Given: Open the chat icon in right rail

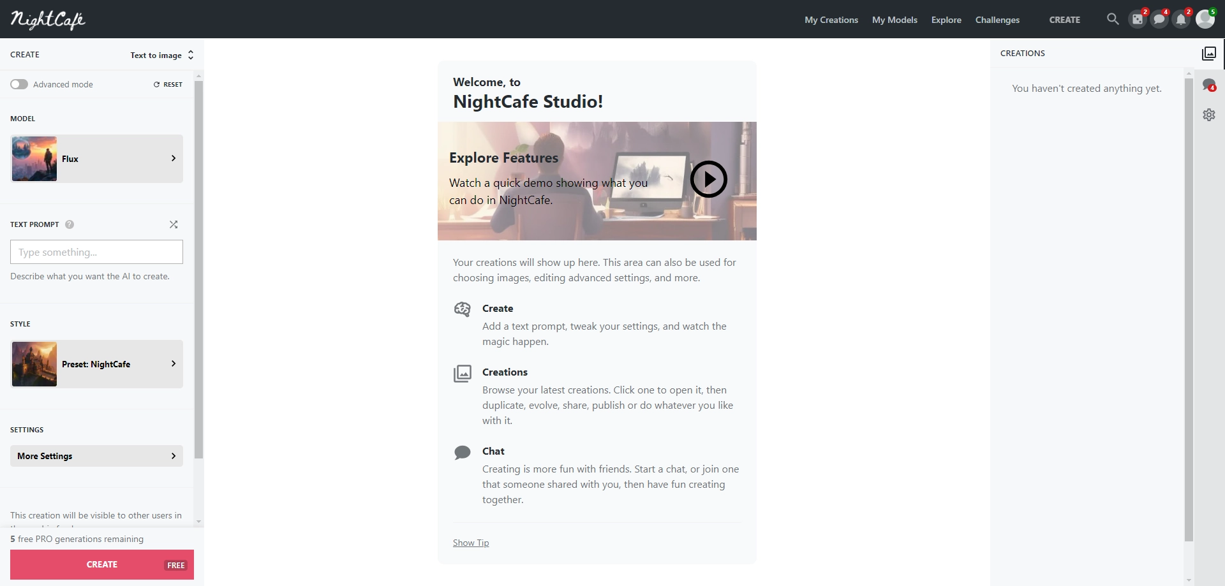Looking at the screenshot, I should 1209,84.
